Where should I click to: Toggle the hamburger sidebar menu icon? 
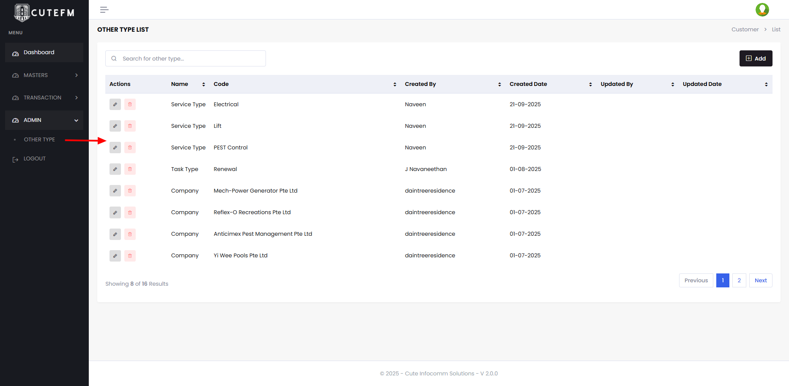tap(104, 10)
